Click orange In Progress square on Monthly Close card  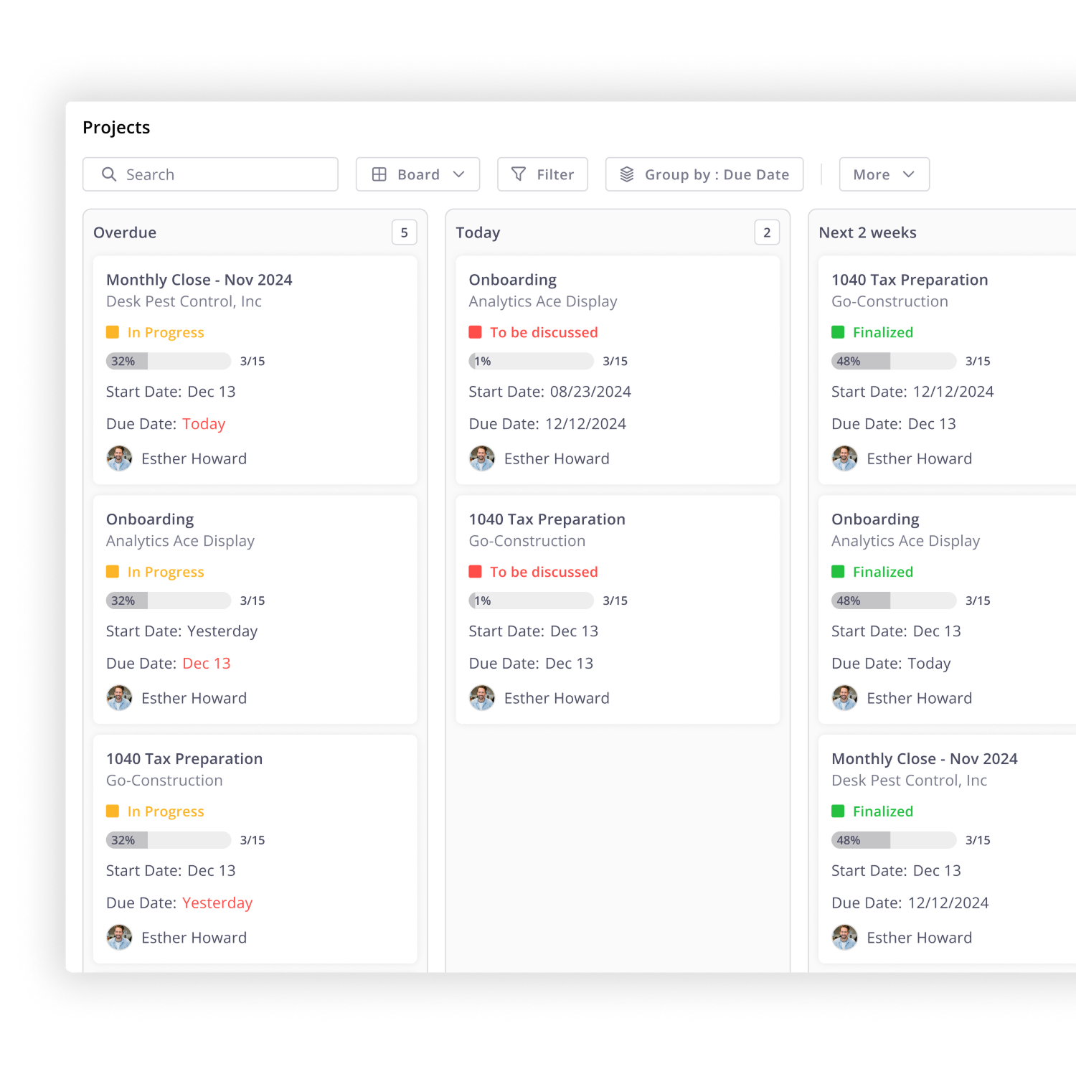[113, 332]
